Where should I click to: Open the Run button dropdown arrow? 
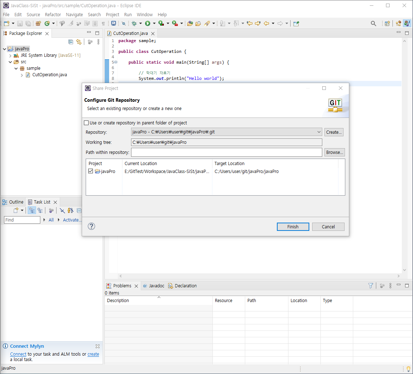[154, 23]
